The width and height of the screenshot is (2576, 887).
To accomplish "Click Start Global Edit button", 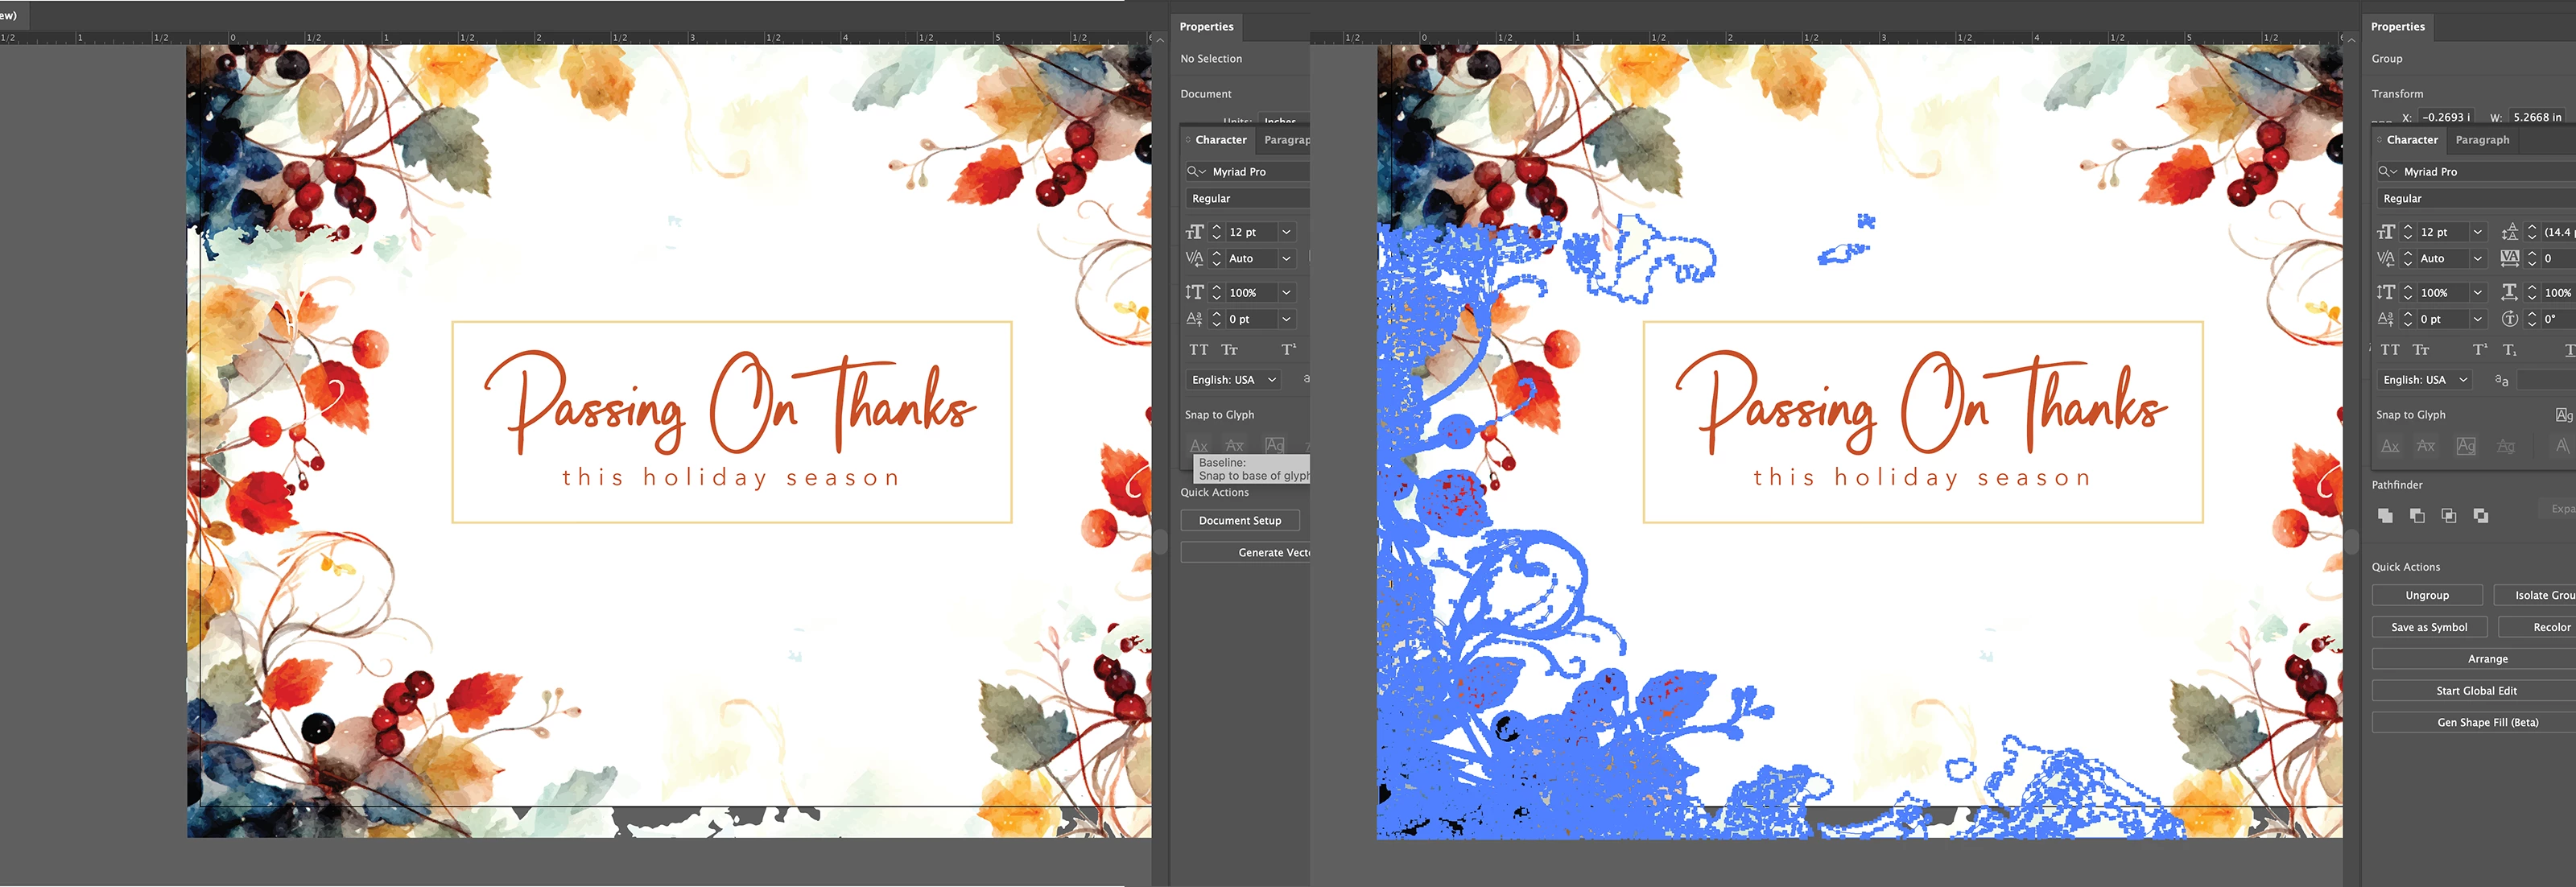I will pos(2476,691).
